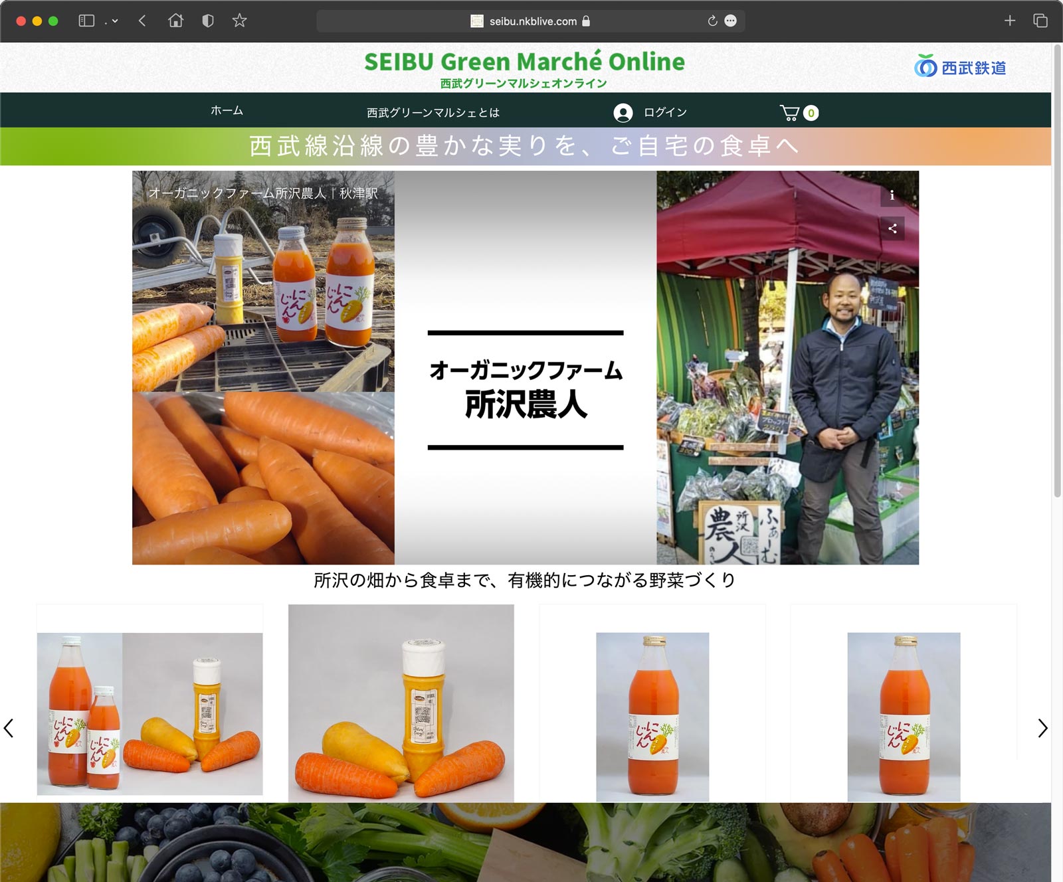Open the 西武グリーンマルシェとは menu item
Screen dimensions: 1063x882
[433, 113]
